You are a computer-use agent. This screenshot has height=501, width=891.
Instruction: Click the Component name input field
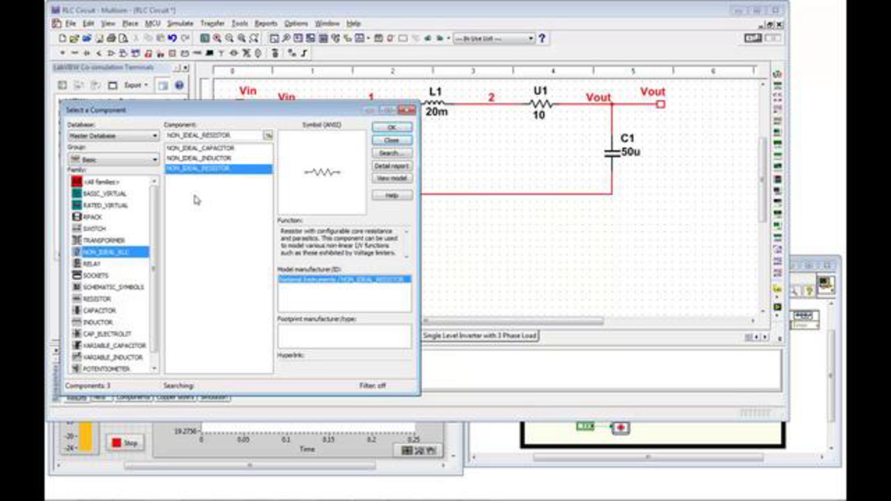pos(214,135)
